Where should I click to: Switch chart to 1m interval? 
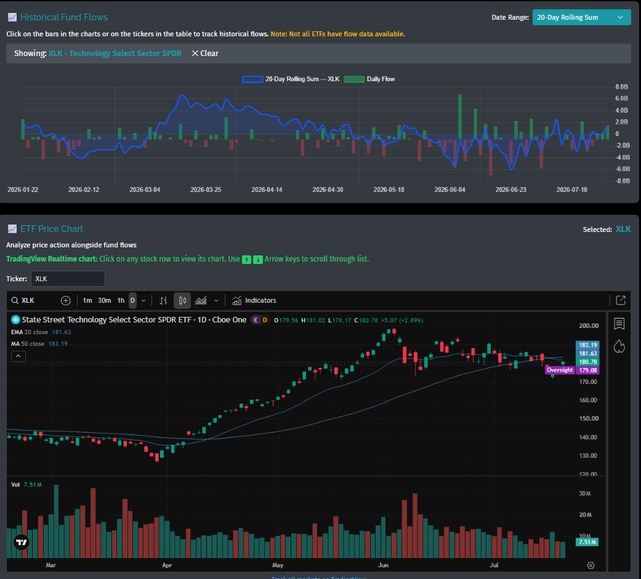pos(87,301)
